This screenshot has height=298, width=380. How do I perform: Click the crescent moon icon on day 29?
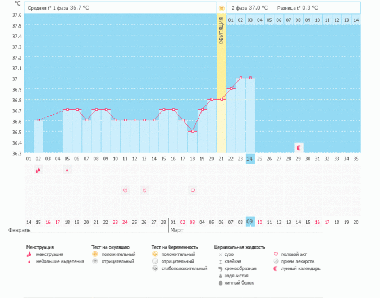299,147
